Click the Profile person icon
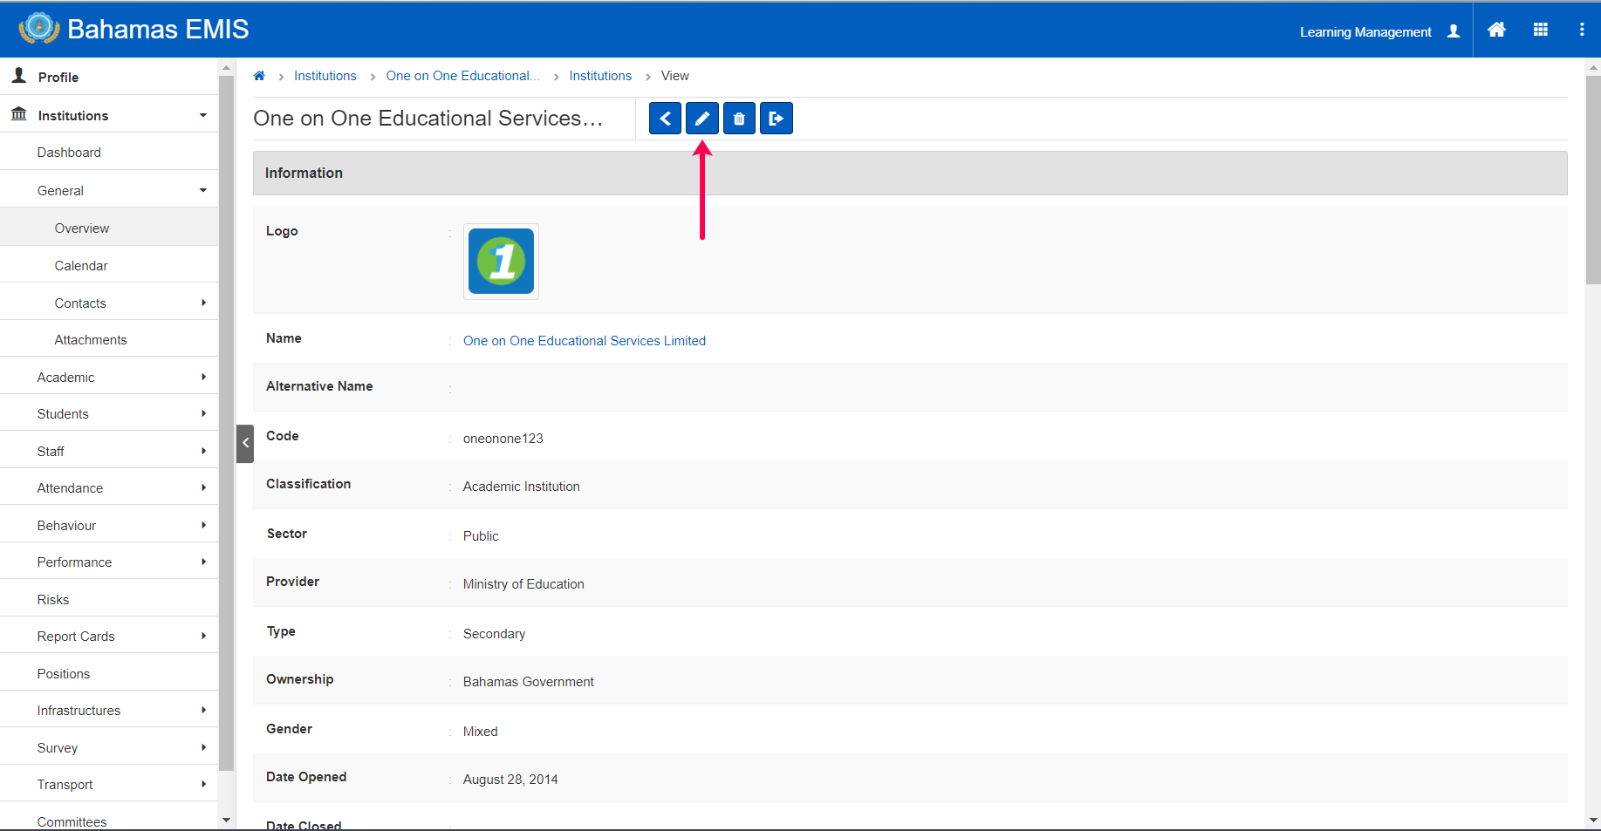The width and height of the screenshot is (1601, 831). 19,76
